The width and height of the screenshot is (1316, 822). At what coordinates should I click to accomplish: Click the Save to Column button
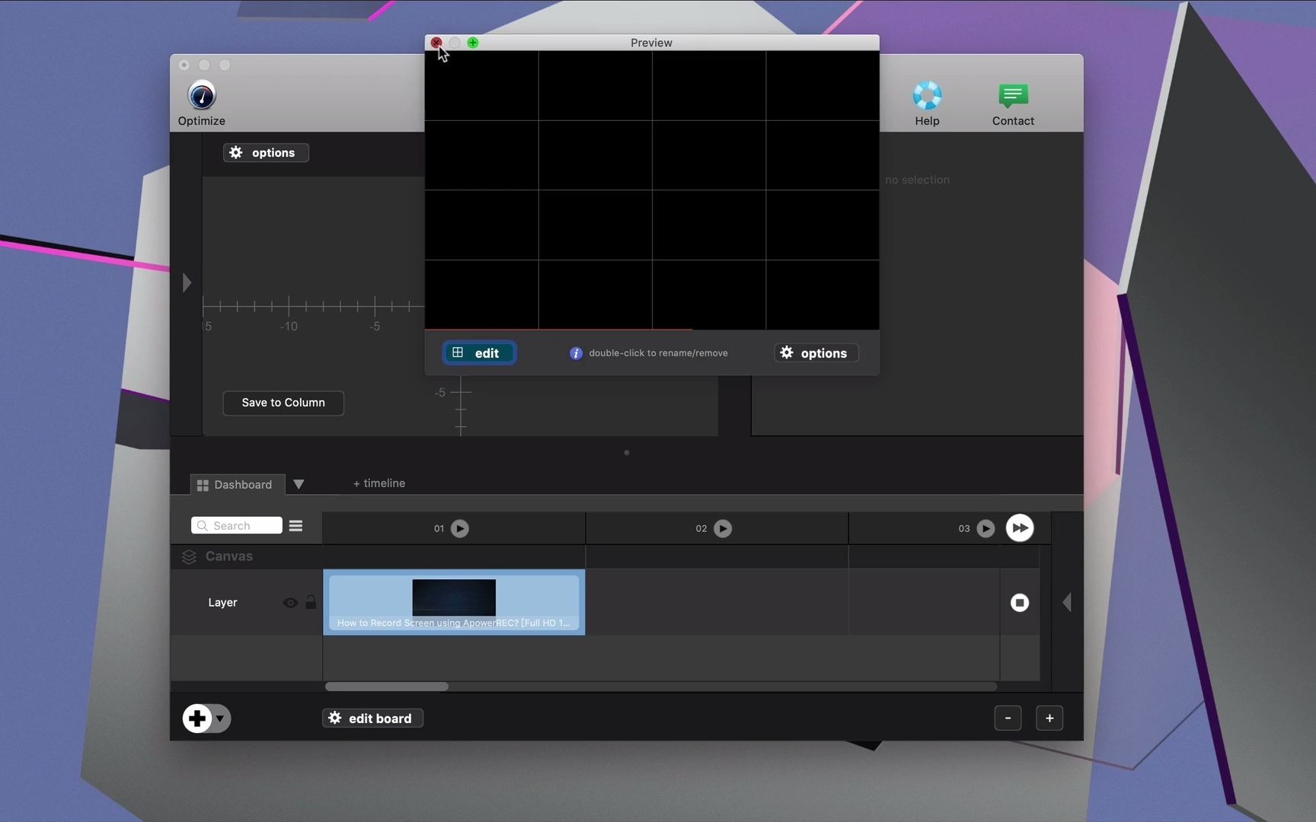(x=283, y=403)
